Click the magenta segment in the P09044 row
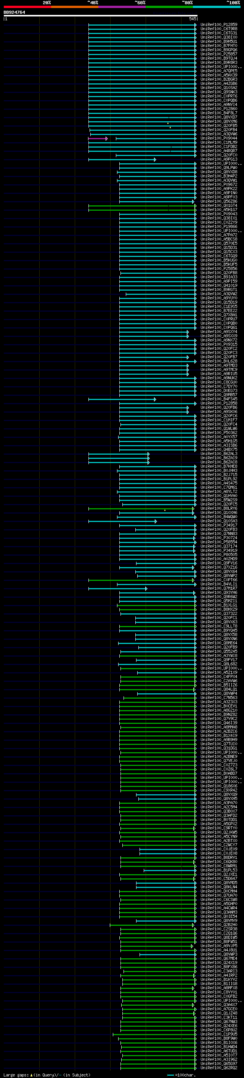 (x=98, y=138)
